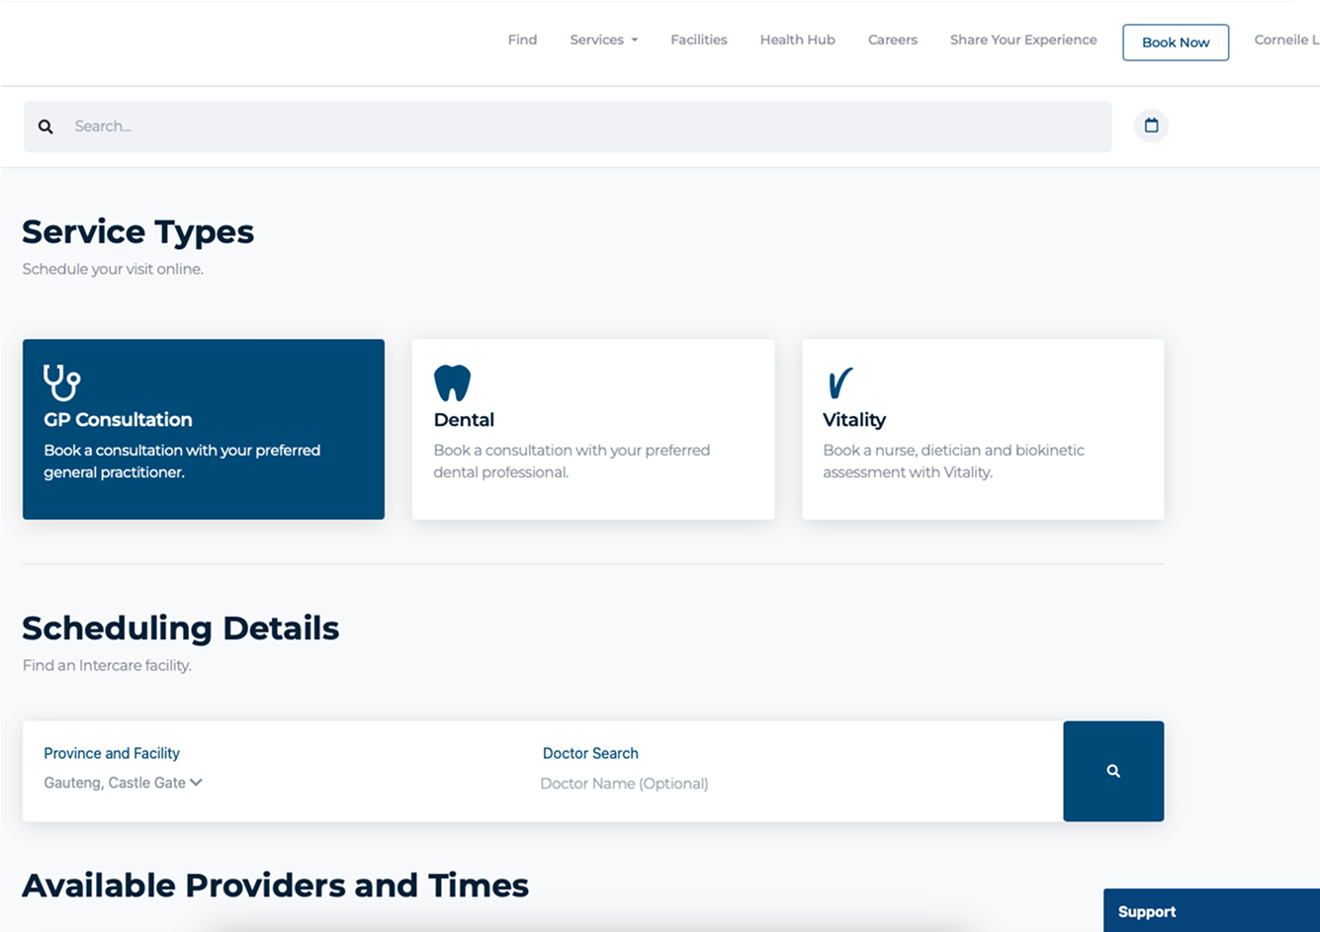Go to the Facilities page

tap(699, 40)
